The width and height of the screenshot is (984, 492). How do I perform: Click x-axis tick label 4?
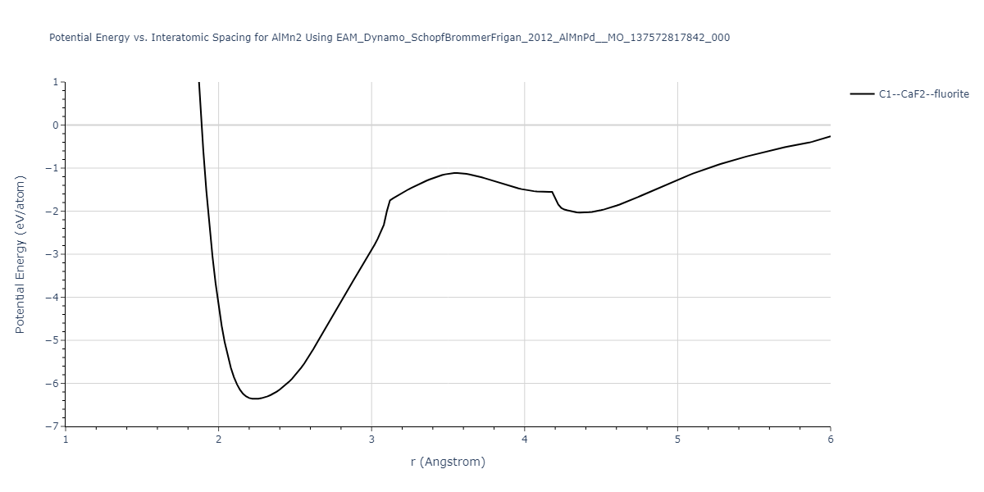tap(525, 440)
